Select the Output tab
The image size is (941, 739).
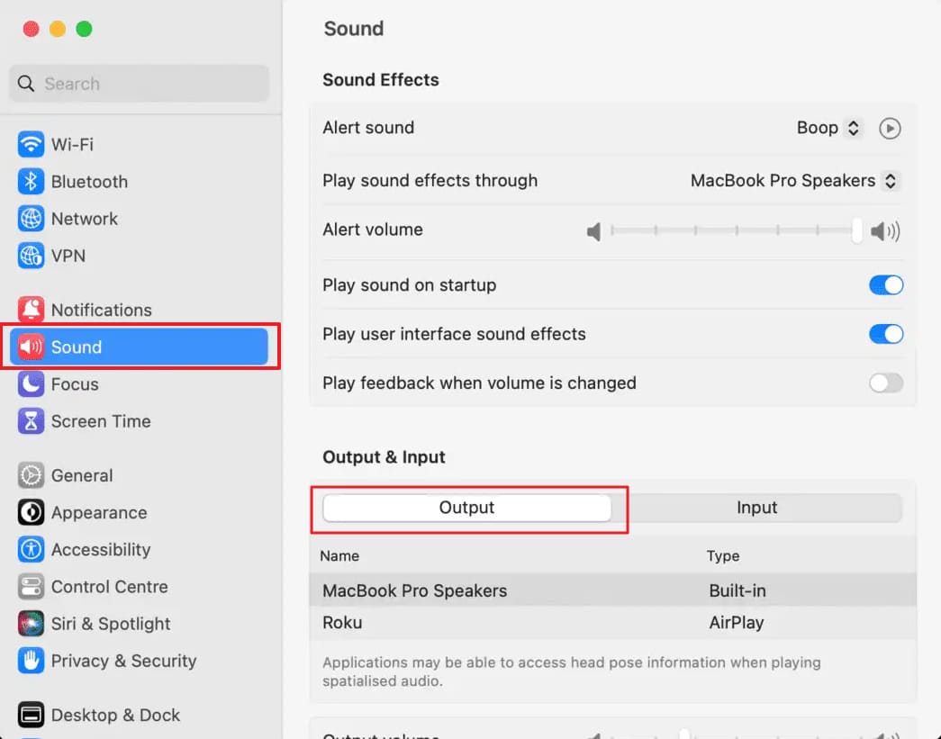click(467, 508)
